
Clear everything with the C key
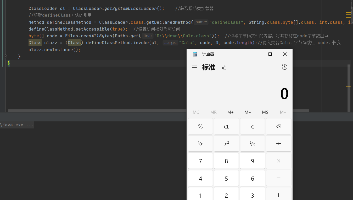(x=253, y=126)
